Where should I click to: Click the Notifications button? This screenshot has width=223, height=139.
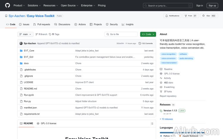coord(172,16)
